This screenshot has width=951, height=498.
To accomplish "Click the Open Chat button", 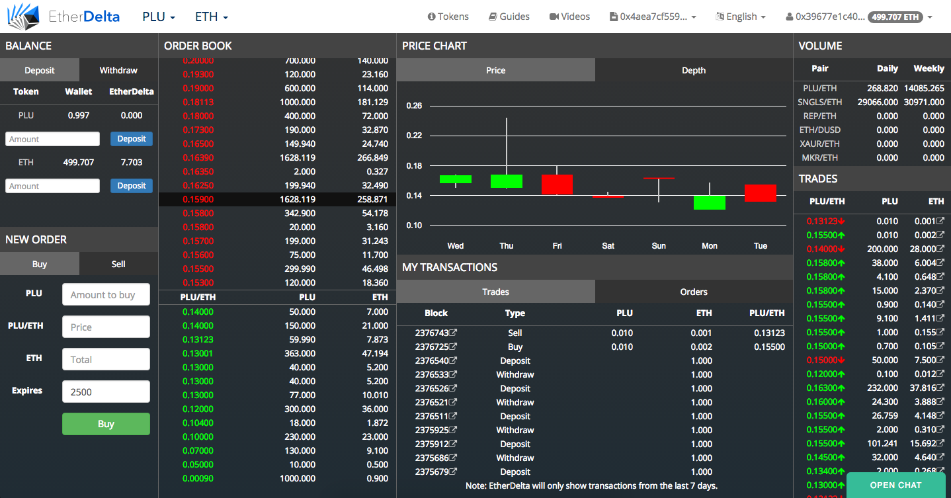I will tap(895, 485).
